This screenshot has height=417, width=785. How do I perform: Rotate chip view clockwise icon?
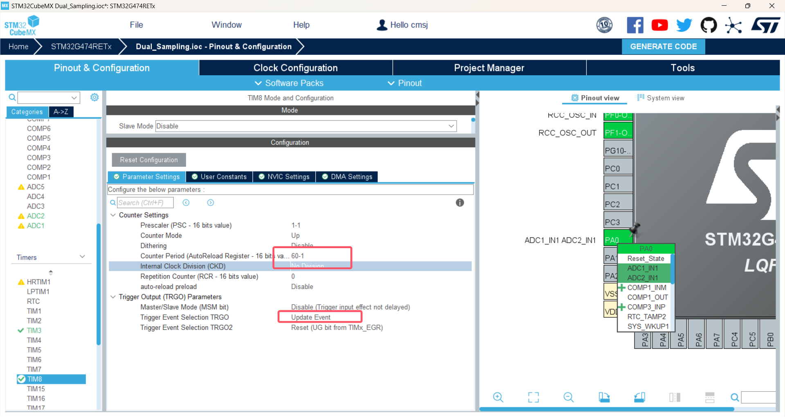pyautogui.click(x=604, y=397)
